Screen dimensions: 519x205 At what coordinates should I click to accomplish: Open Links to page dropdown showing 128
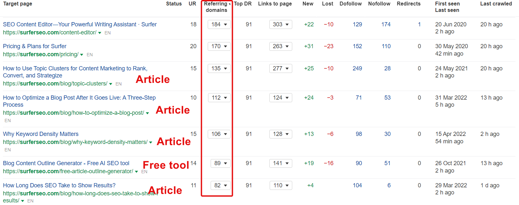click(x=281, y=134)
